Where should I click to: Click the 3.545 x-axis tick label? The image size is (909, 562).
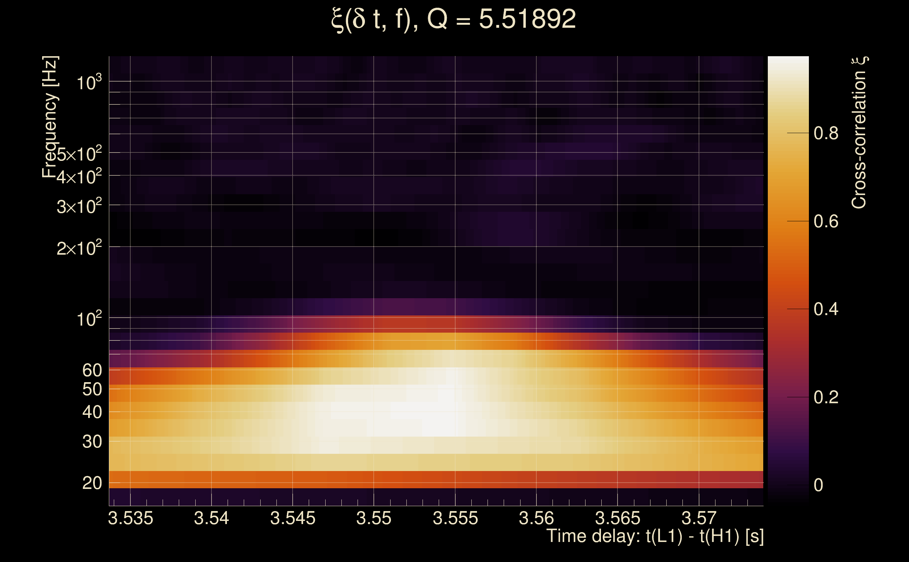coord(293,518)
